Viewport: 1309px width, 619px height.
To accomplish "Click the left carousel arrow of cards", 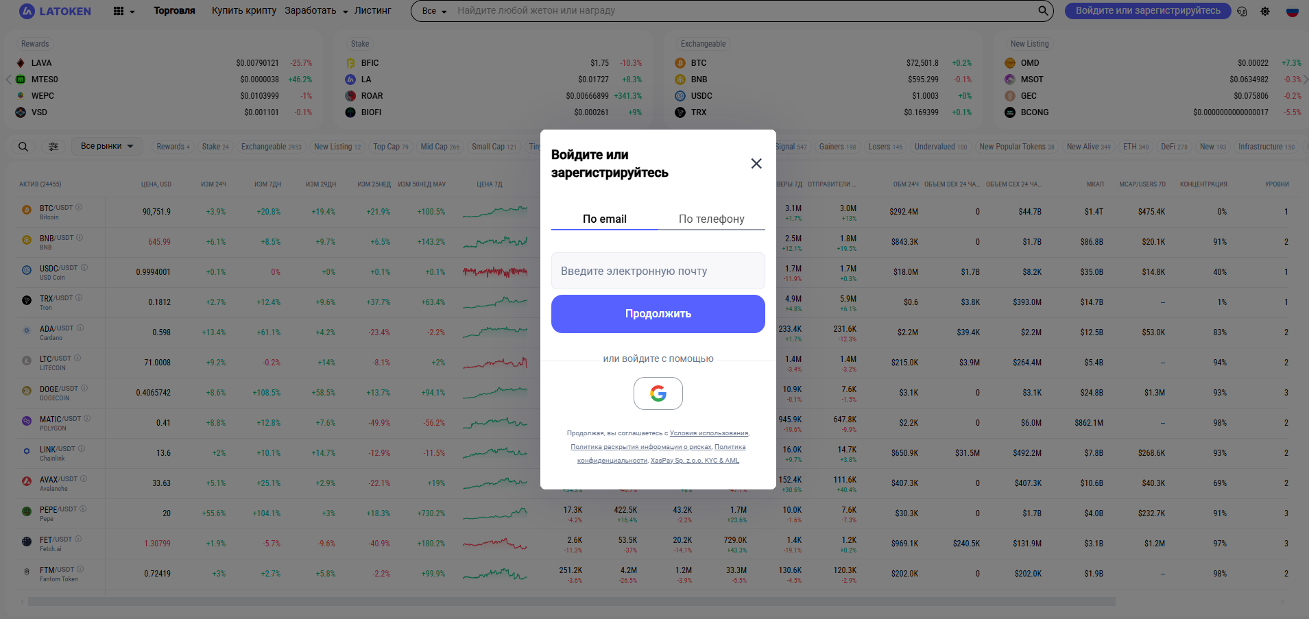I will pos(8,80).
